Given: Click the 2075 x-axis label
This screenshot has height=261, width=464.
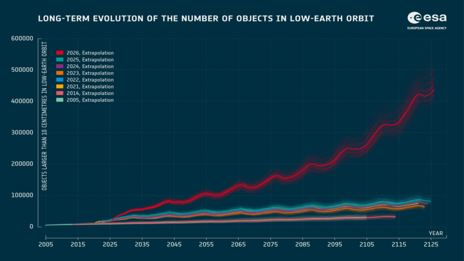Looking at the screenshot, I should [x=271, y=245].
